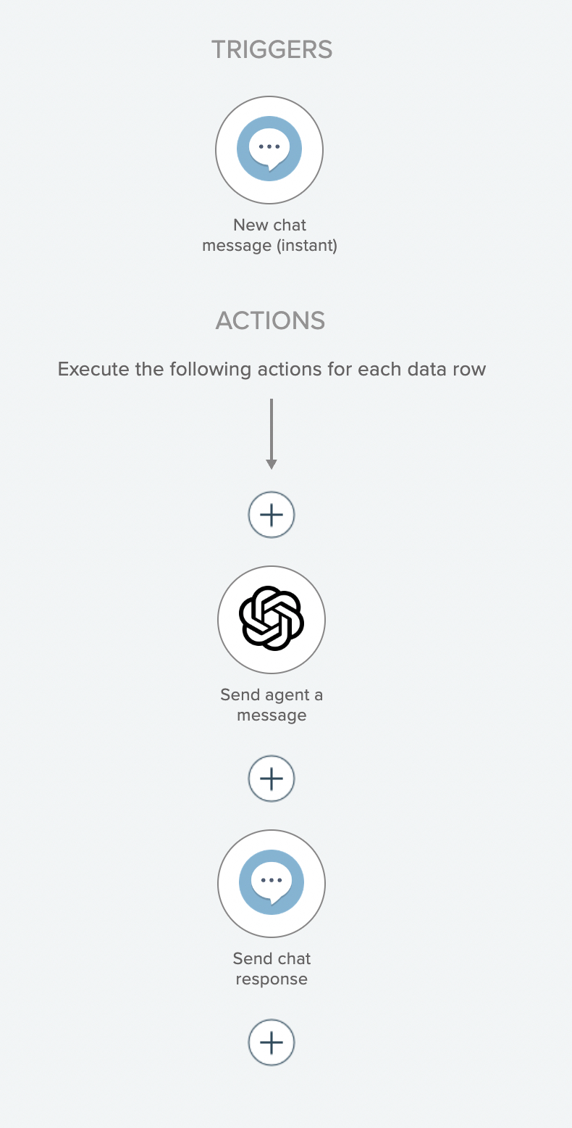Click the downward arrow under the ACTIONS description
The height and width of the screenshot is (1128, 572).
[272, 435]
